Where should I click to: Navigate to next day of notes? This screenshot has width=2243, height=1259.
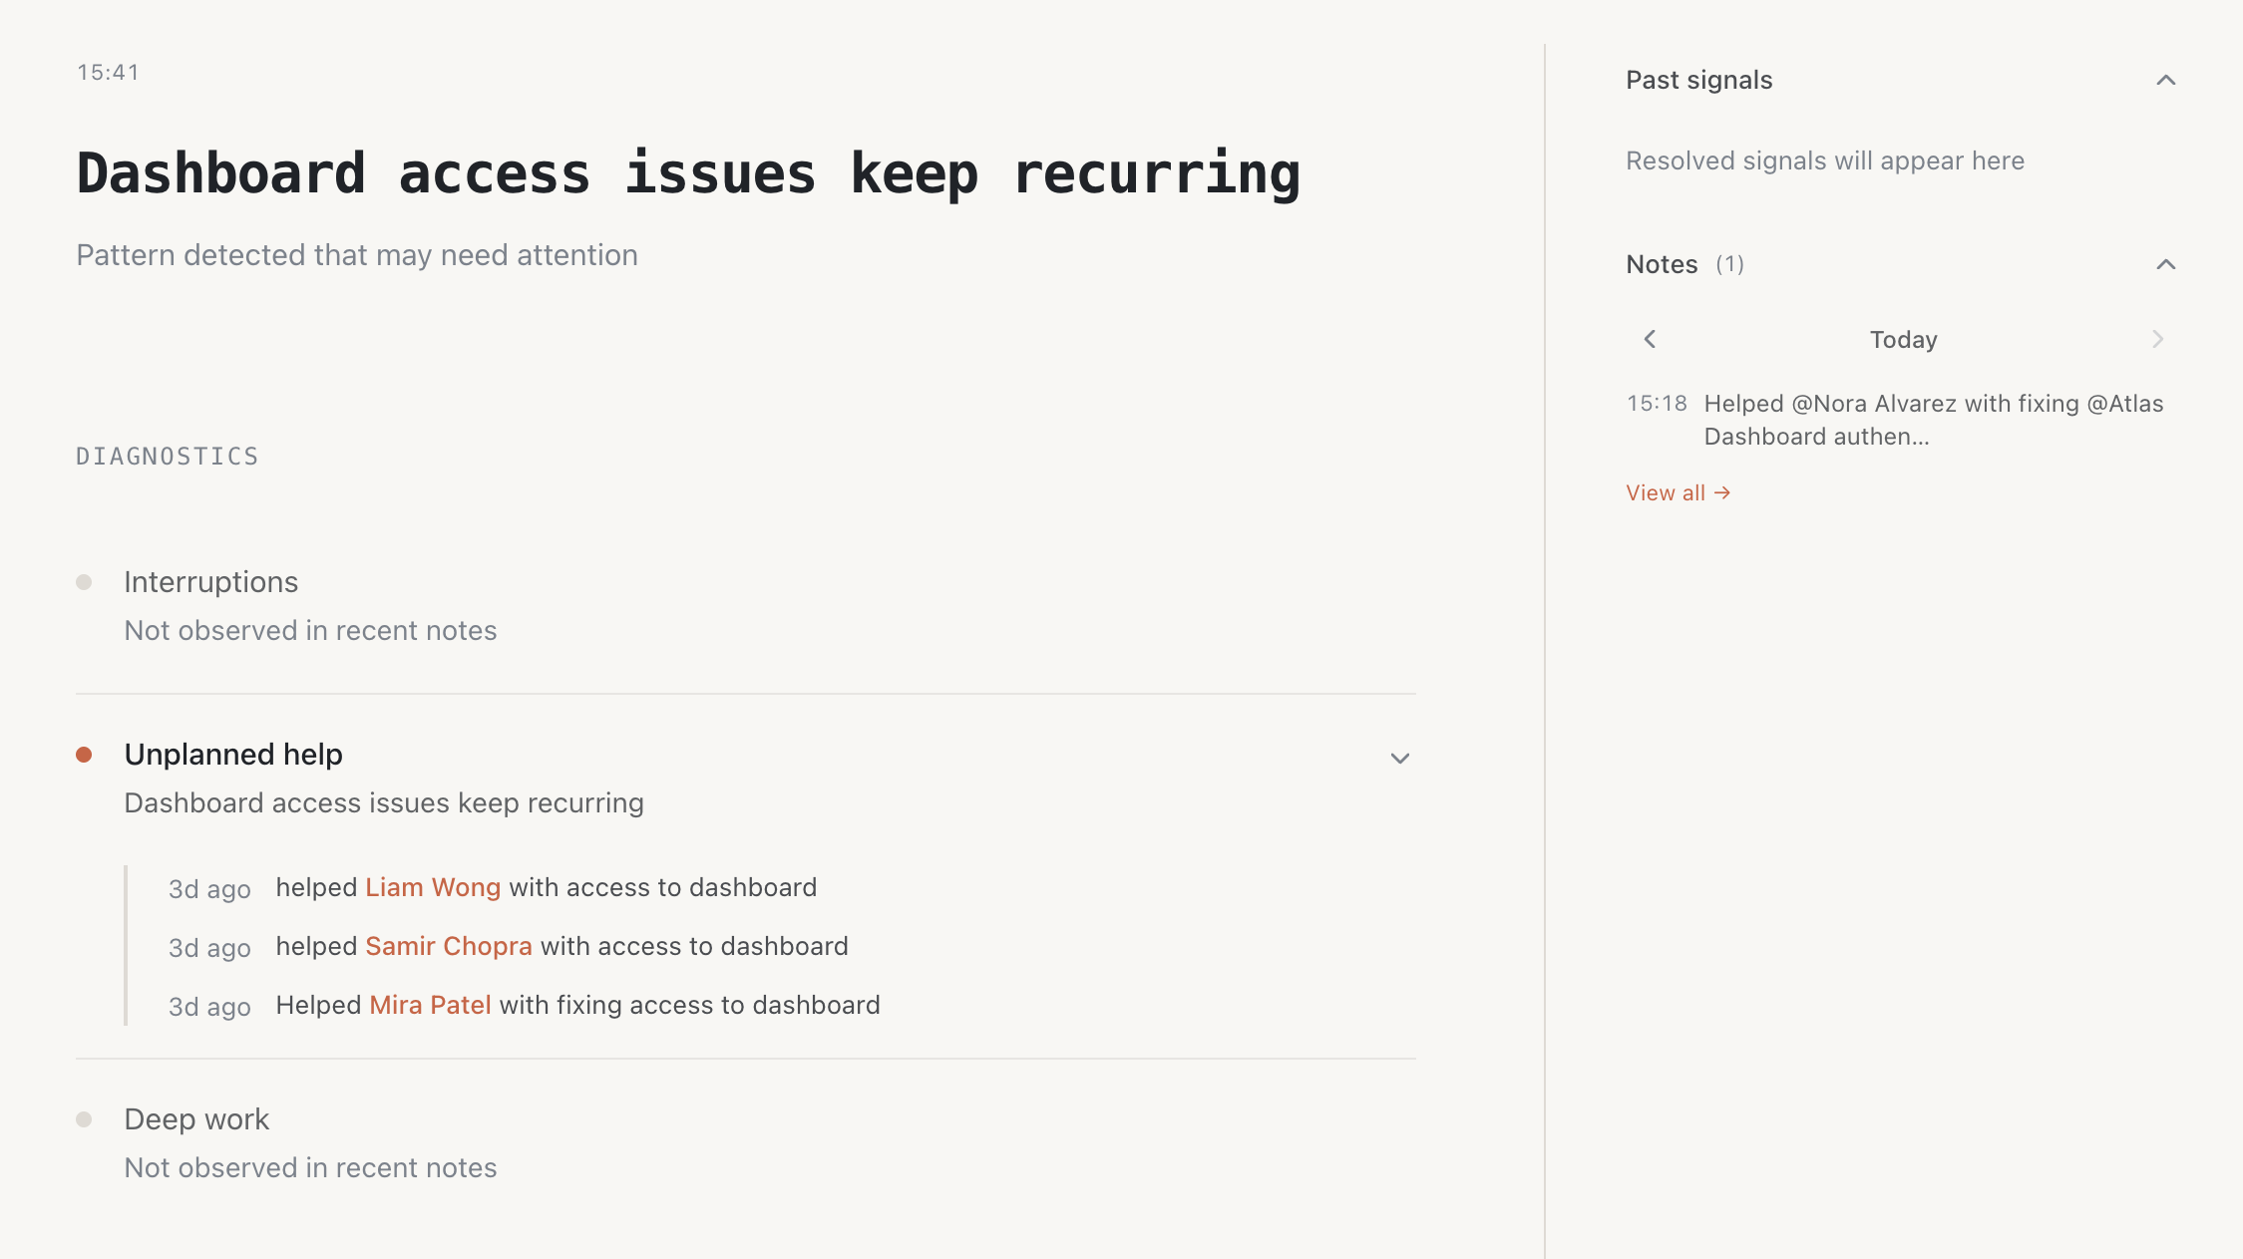tap(2157, 339)
